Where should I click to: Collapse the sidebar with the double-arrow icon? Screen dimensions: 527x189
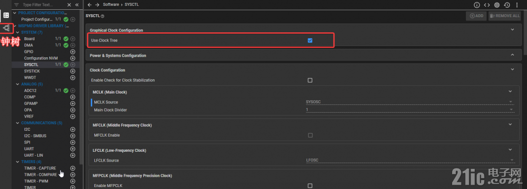pyautogui.click(x=77, y=5)
